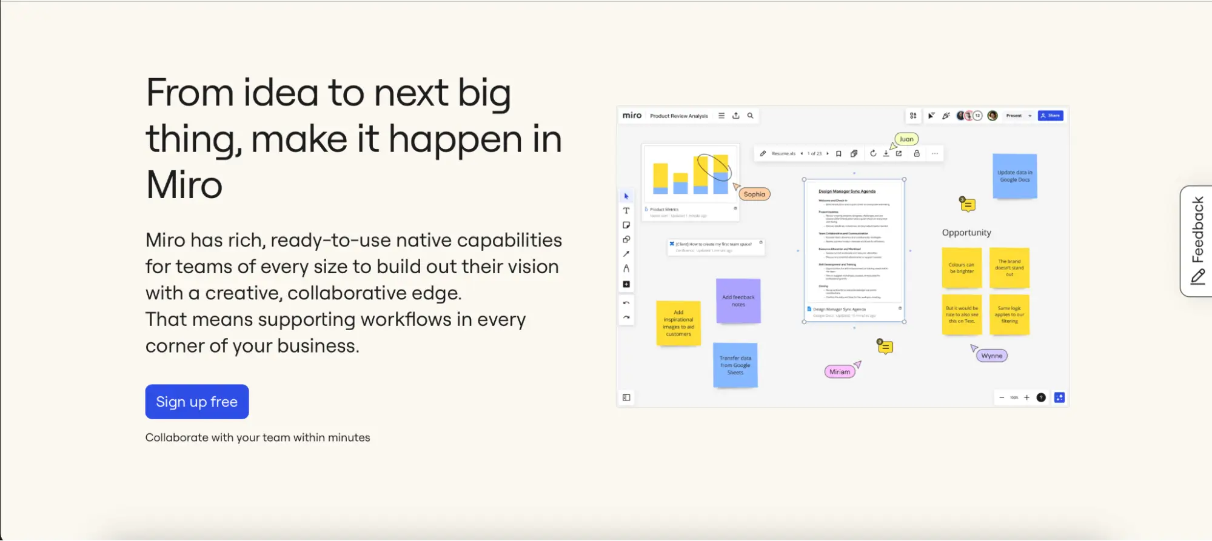Toggle the frames panel icon bottom left
Image resolution: width=1212 pixels, height=541 pixels.
tap(626, 397)
